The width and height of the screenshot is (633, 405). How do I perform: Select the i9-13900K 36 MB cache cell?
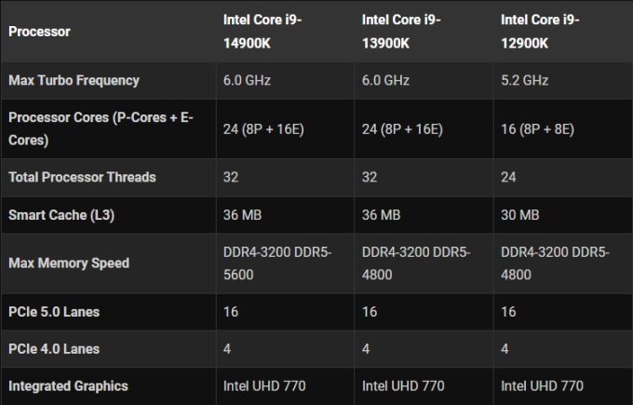(x=382, y=214)
